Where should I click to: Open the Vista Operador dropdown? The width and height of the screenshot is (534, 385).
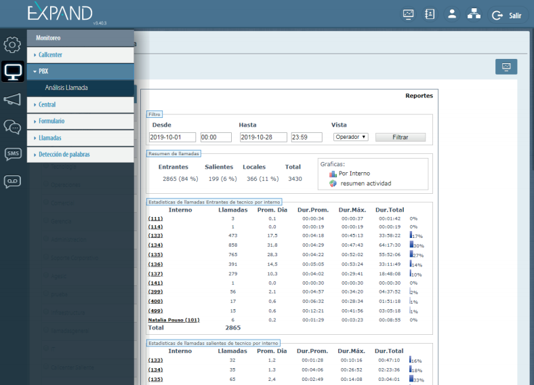(x=350, y=137)
